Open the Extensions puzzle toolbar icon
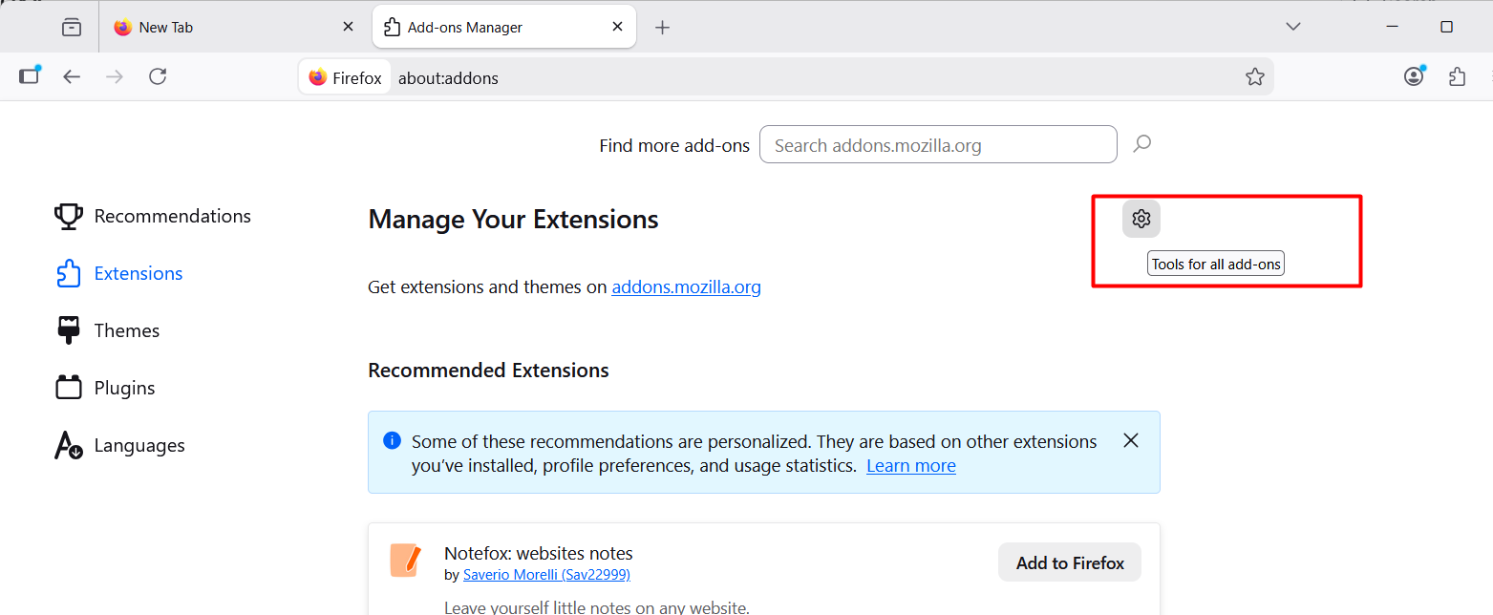Screen dimensions: 1493x615 pyautogui.click(x=1457, y=77)
